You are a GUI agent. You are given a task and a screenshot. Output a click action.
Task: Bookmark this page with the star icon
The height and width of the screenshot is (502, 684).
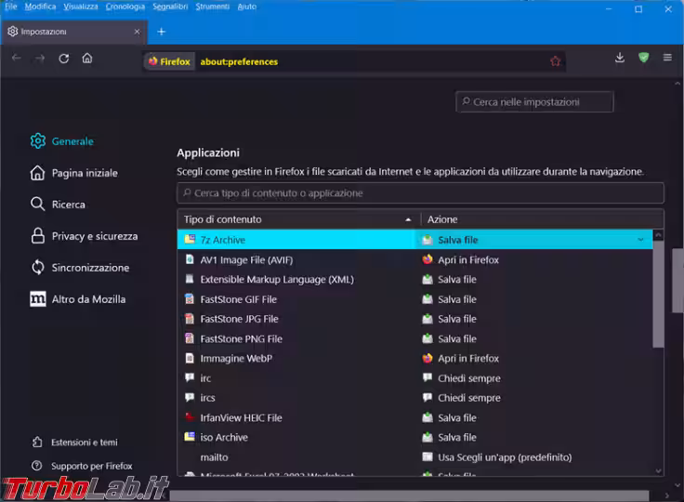pos(555,61)
